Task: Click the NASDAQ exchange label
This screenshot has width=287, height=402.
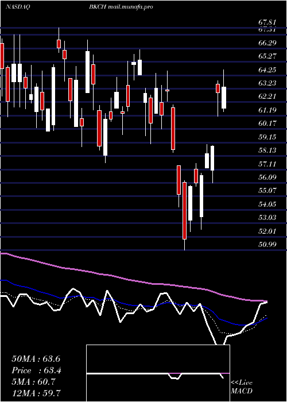Action: point(18,7)
